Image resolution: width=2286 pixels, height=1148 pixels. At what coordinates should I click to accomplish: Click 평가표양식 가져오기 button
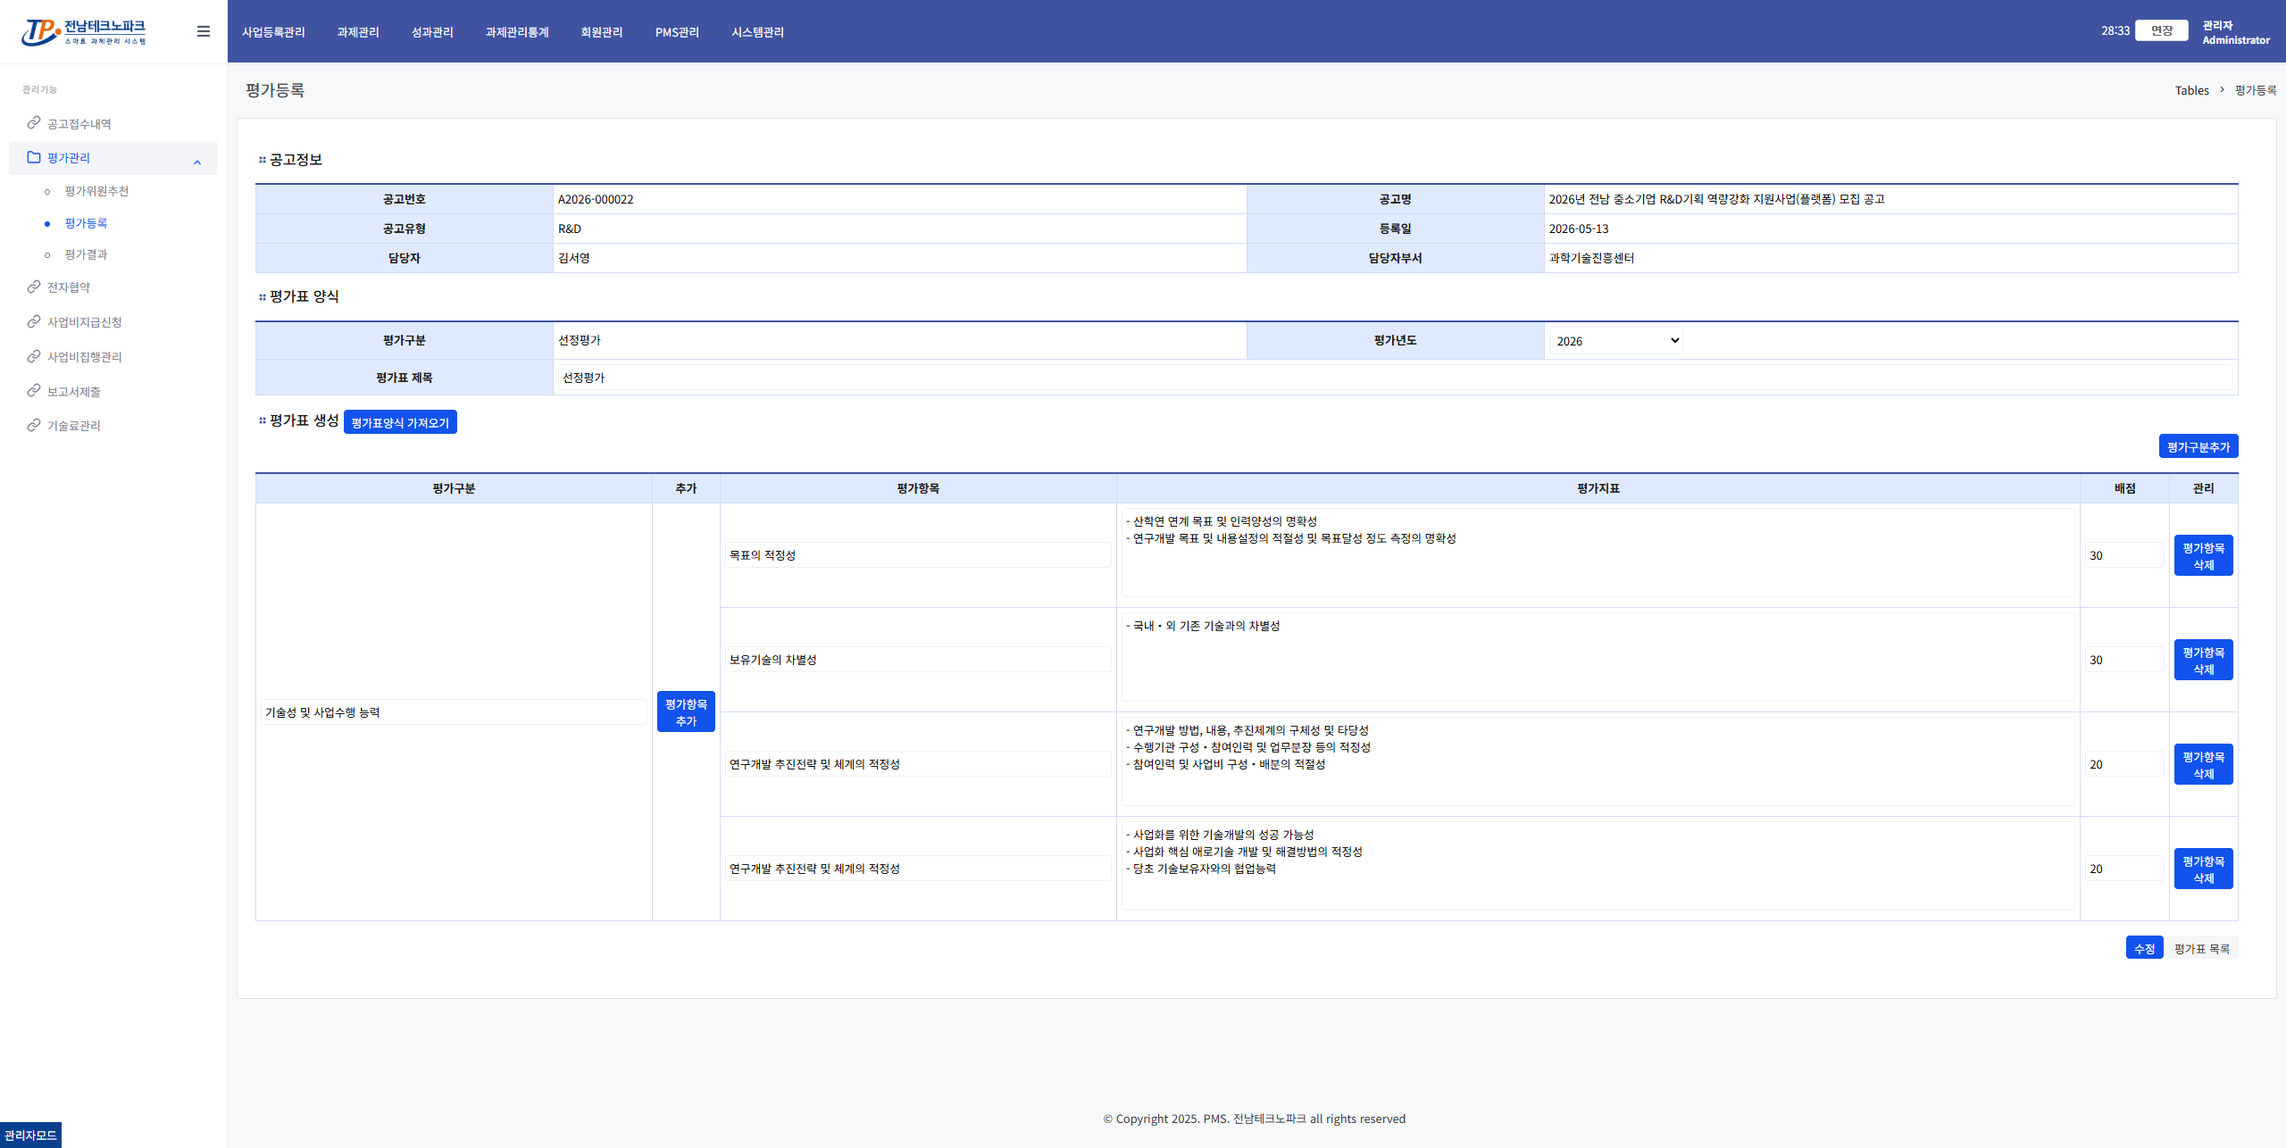pos(400,422)
